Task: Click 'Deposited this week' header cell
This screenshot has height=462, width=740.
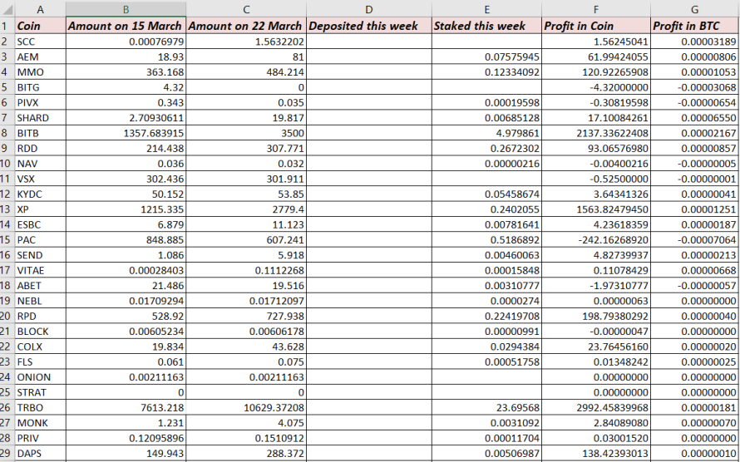Action: (x=368, y=26)
